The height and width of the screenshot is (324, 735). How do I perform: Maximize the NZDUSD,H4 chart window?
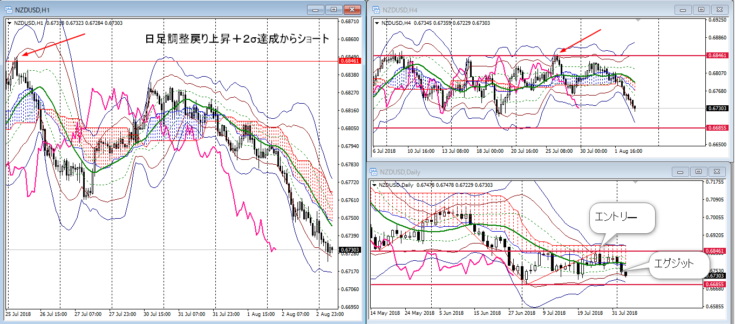point(702,10)
